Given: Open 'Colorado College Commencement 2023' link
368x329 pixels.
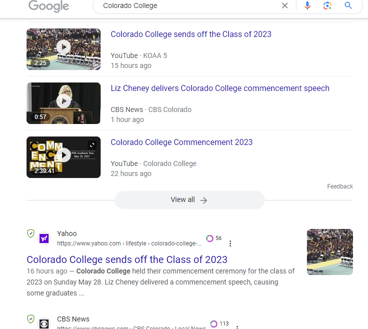Looking at the screenshot, I should pos(181,142).
